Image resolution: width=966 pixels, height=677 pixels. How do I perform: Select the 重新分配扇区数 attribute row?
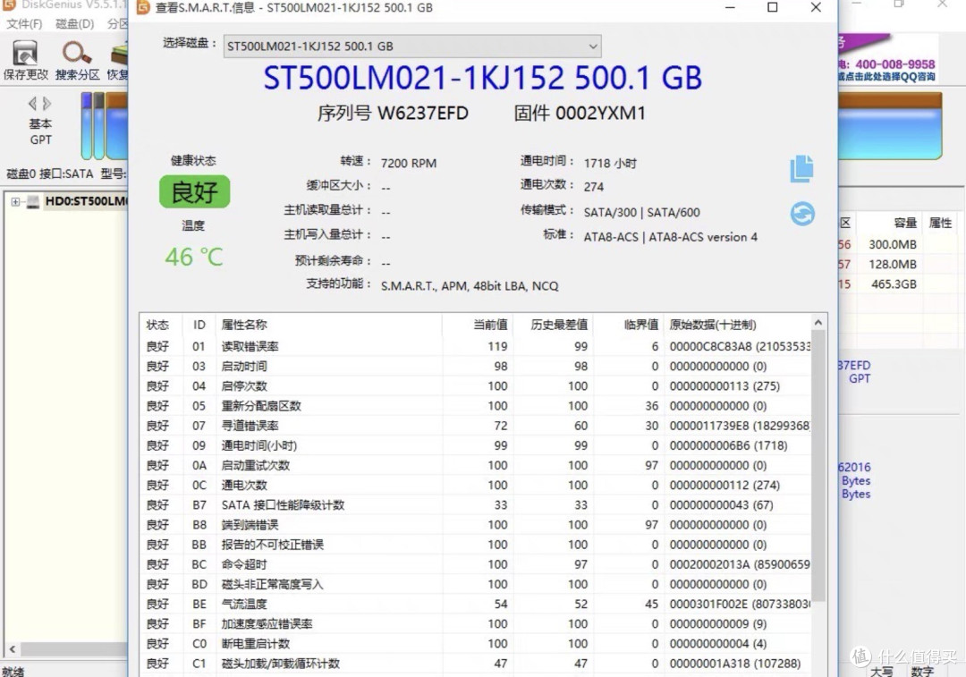tap(476, 405)
